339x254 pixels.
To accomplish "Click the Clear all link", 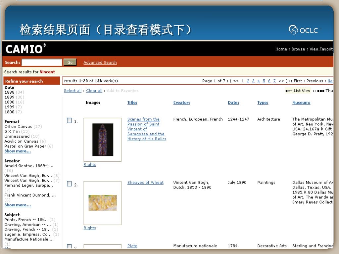I will [x=94, y=91].
